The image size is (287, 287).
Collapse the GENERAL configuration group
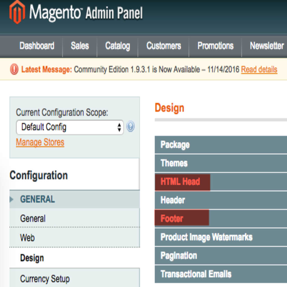75,199
